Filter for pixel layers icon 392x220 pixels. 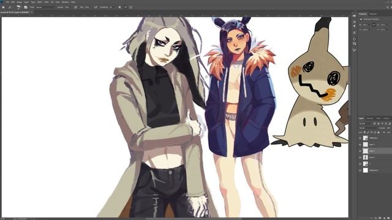pos(374,123)
